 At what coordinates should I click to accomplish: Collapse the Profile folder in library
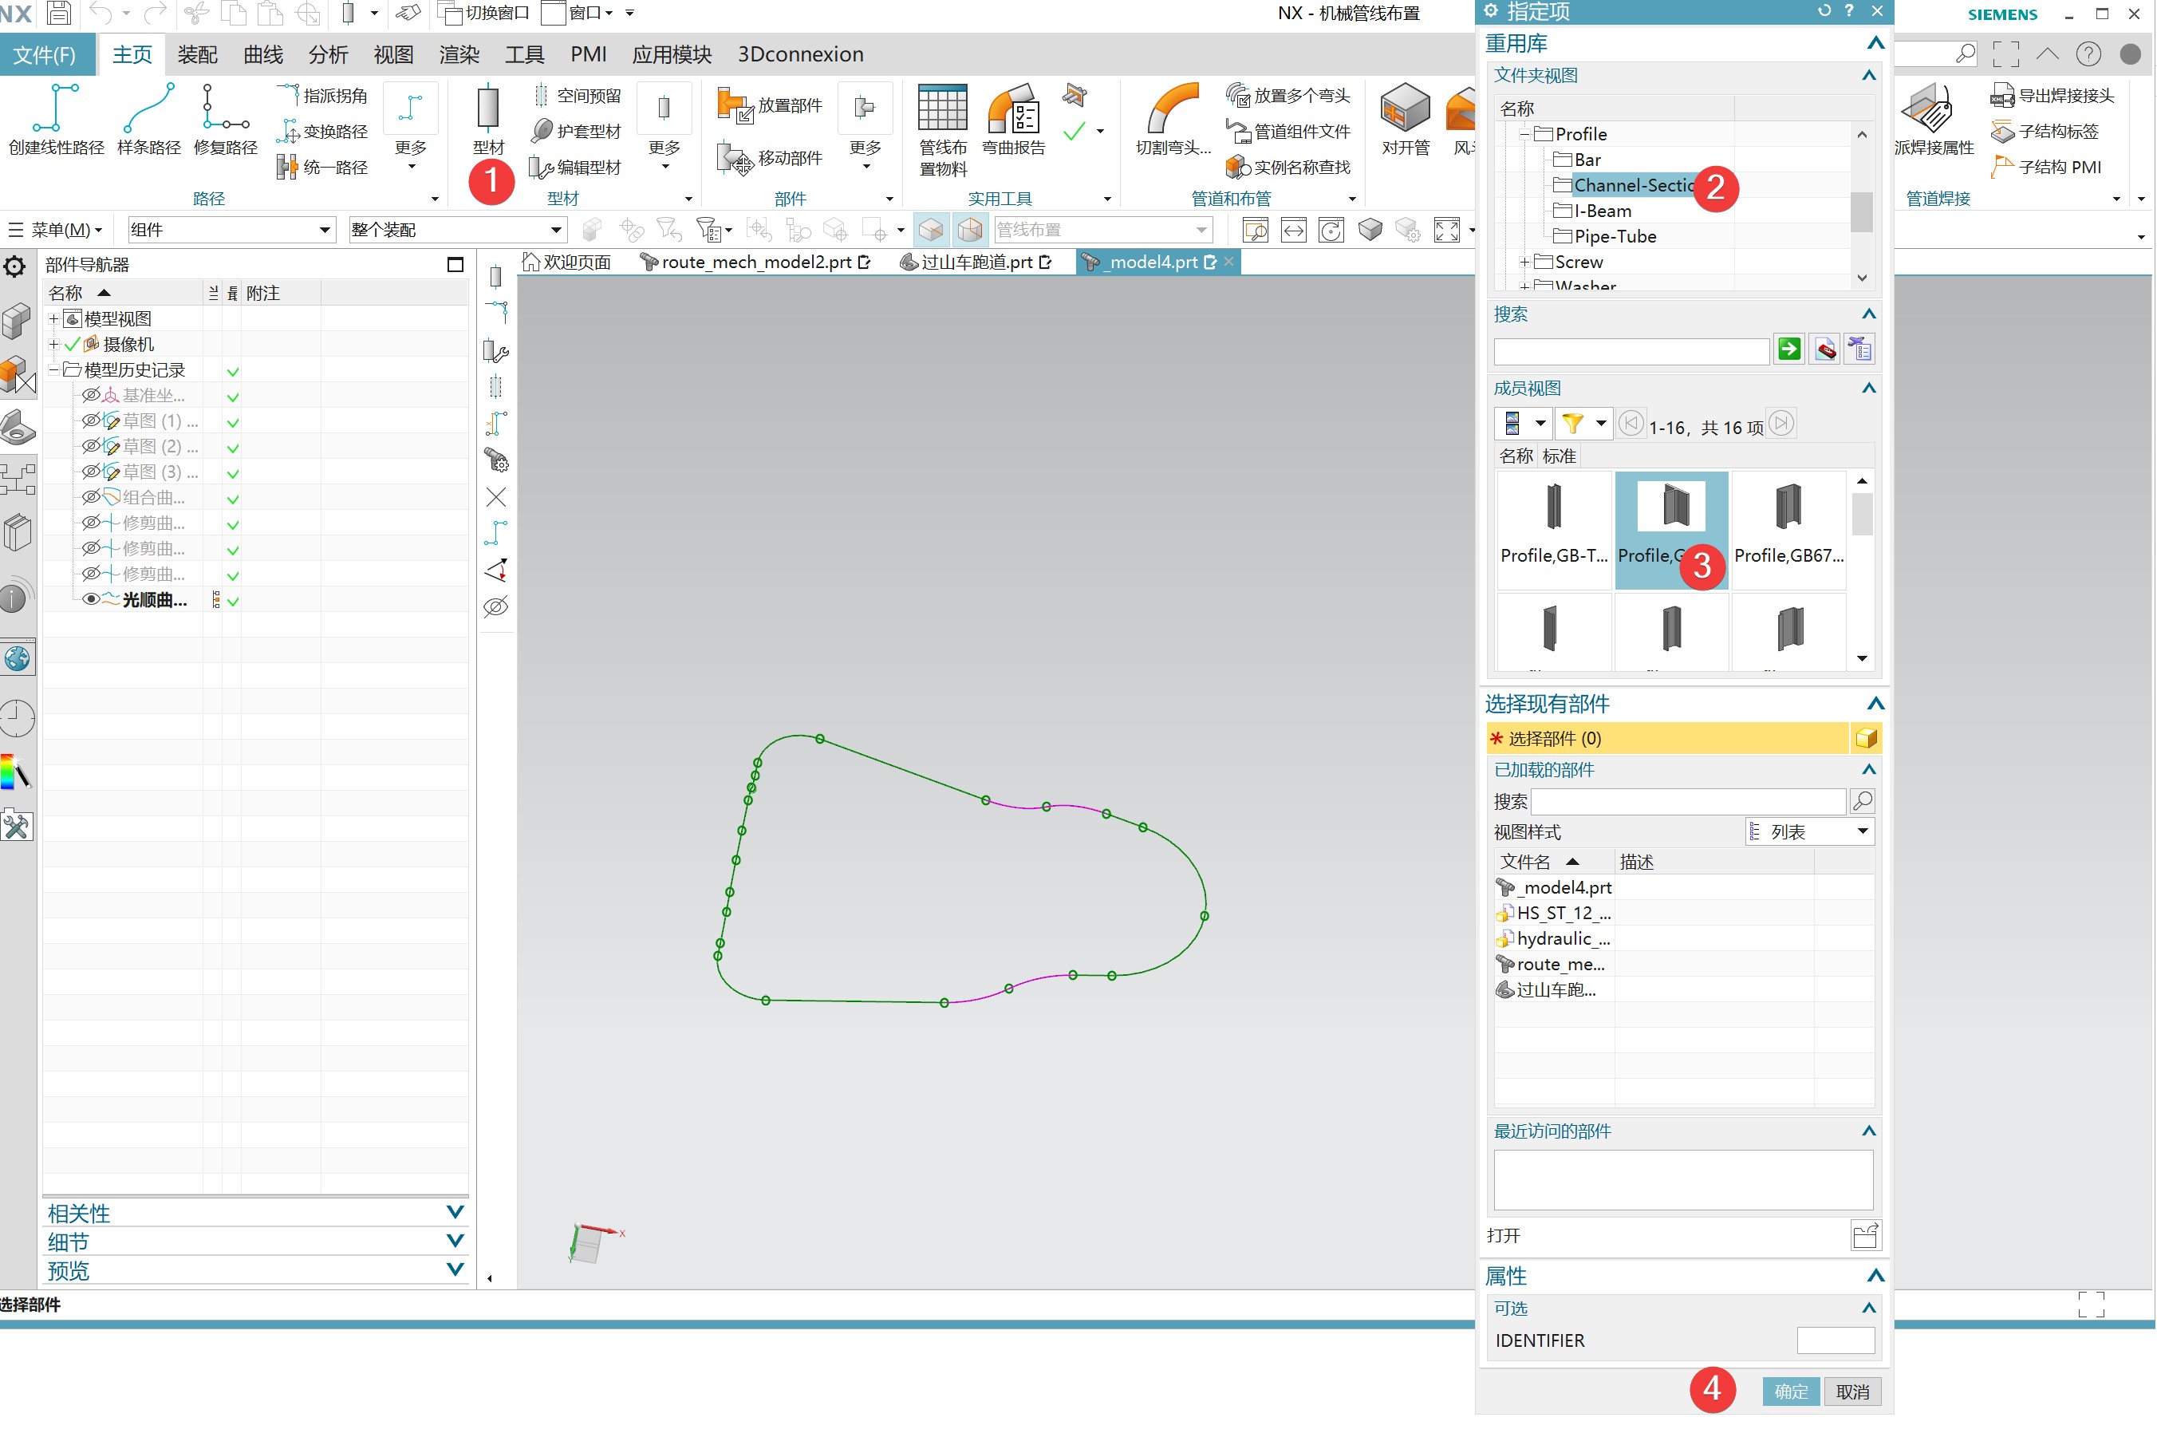(x=1524, y=134)
